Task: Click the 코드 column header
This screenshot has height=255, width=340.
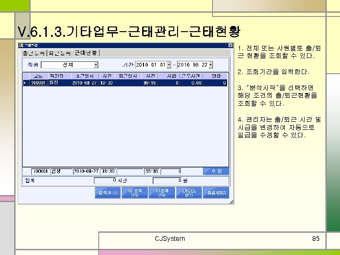Action: 39,76
